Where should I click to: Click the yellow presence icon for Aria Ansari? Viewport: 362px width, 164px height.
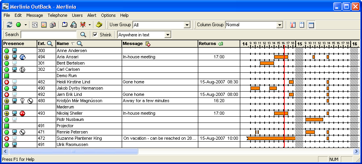[6, 57]
